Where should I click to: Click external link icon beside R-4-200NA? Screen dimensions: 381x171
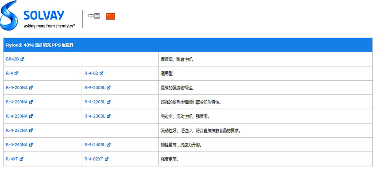pos(31,88)
